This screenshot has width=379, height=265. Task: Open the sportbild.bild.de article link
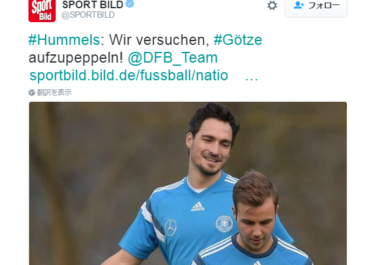pos(129,75)
